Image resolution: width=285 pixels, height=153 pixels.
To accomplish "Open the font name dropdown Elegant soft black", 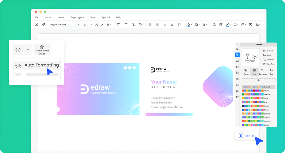I will click(65, 25).
